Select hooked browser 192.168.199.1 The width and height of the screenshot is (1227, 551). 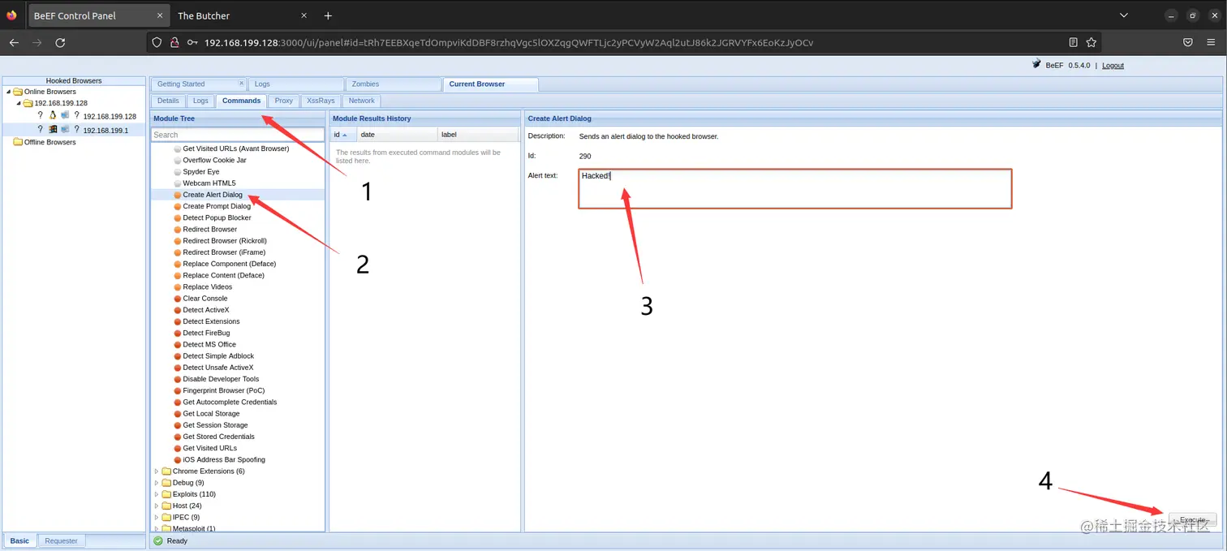[x=105, y=130]
